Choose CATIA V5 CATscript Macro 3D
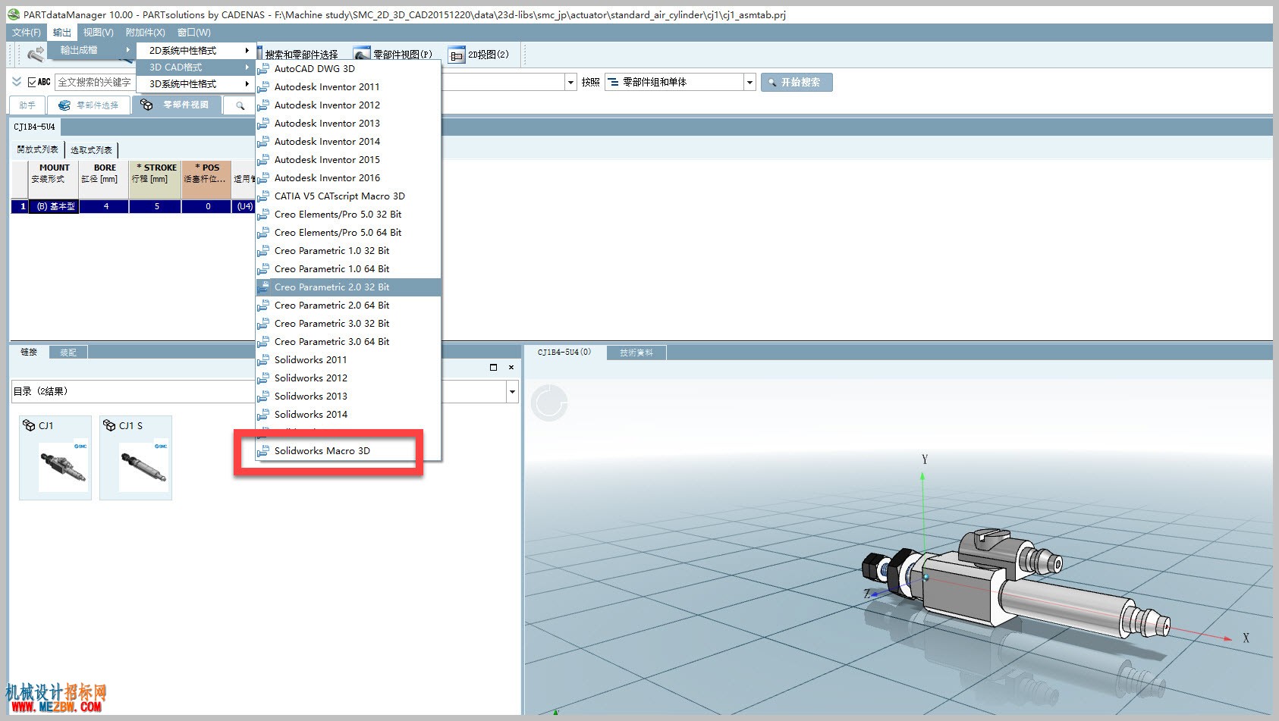 tap(348, 196)
